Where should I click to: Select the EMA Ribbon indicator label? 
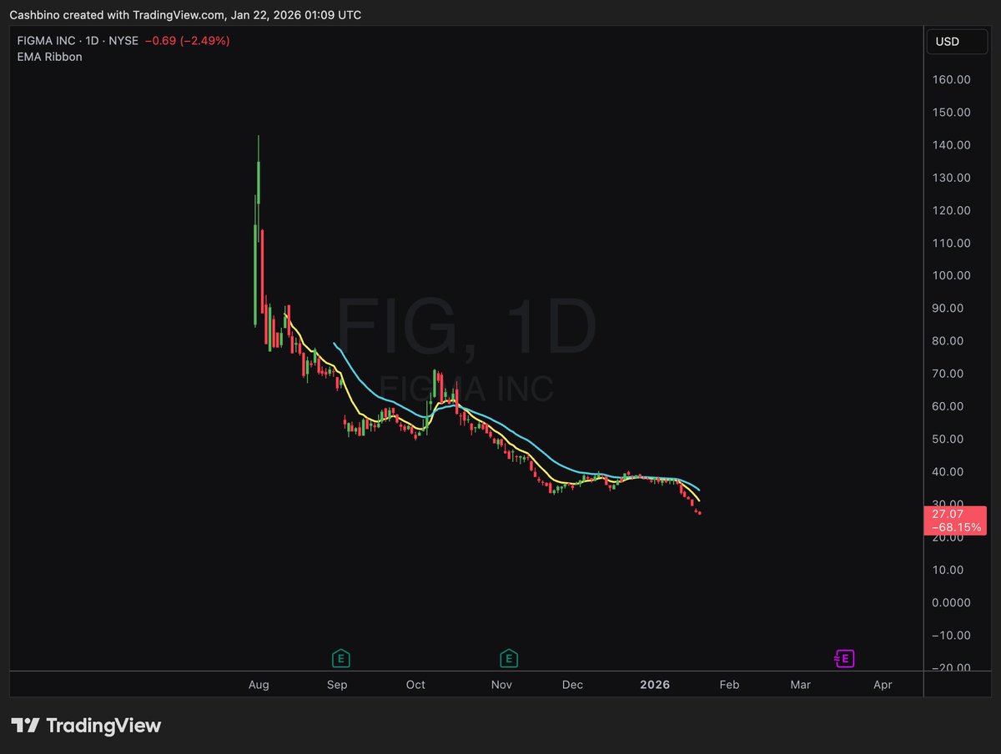49,57
